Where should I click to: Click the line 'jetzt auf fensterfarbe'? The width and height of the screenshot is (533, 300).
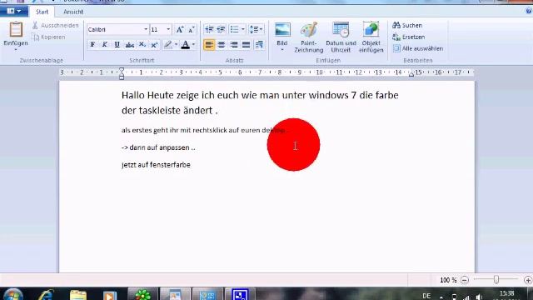click(156, 165)
